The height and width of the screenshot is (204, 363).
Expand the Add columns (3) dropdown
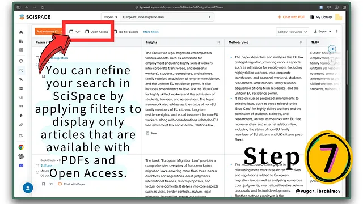(49, 32)
